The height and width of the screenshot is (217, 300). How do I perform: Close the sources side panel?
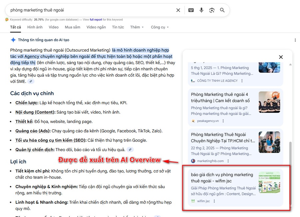(281, 57)
